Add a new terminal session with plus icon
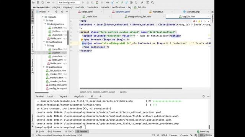Screen dimensions: 245x137 [100, 96]
